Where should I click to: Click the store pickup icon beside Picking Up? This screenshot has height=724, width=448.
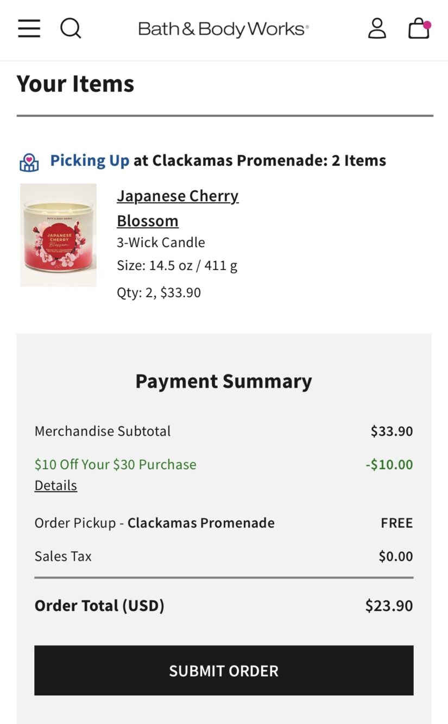[29, 162]
